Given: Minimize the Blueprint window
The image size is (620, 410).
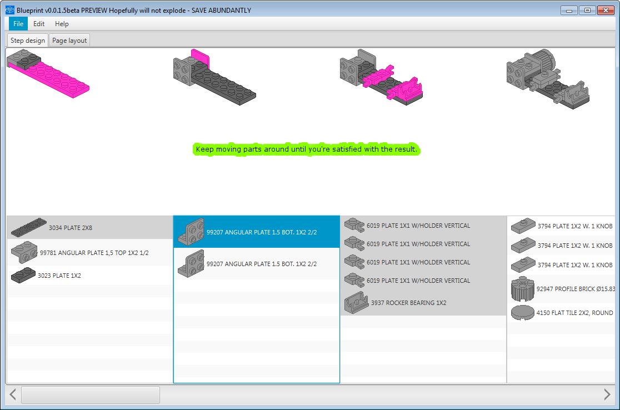Looking at the screenshot, I should click(569, 11).
